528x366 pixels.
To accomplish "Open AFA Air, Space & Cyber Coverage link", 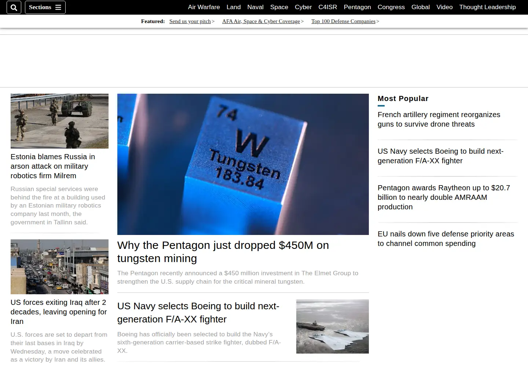I will pos(261,21).
